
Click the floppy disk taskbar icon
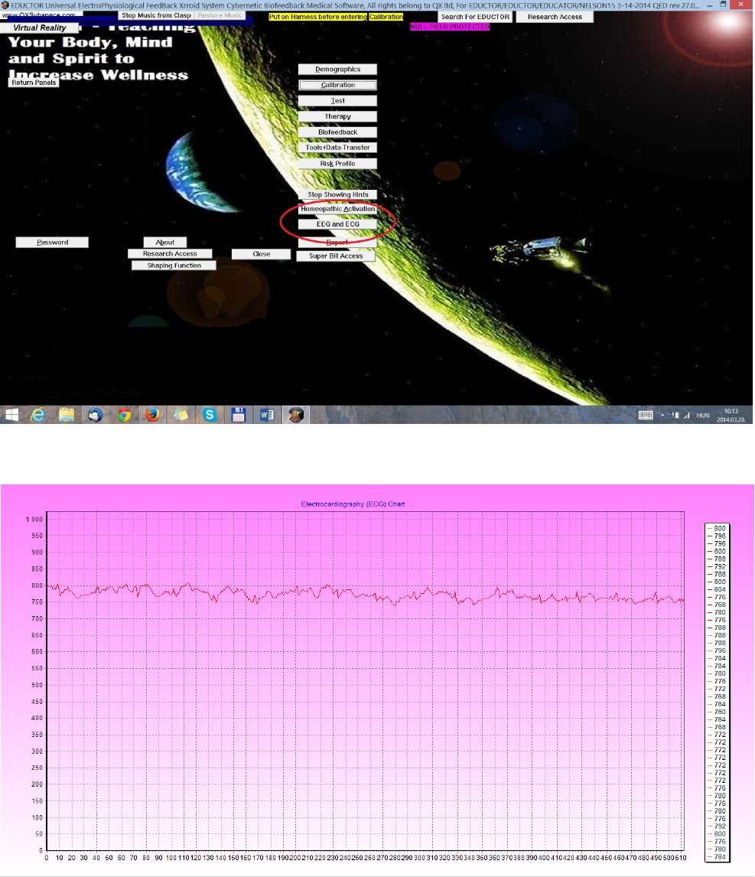[x=238, y=415]
